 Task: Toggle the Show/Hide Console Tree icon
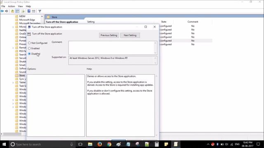click(x=17, y=11)
